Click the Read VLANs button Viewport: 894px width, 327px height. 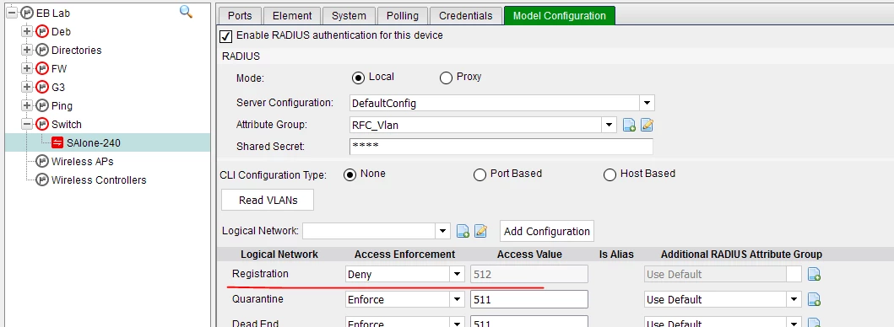point(268,200)
